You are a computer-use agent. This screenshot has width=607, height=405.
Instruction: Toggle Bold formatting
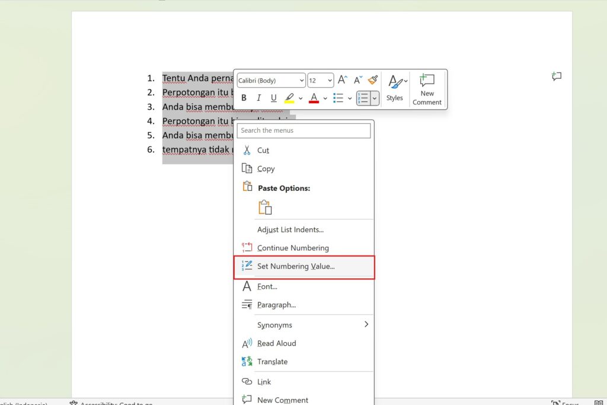pyautogui.click(x=244, y=98)
